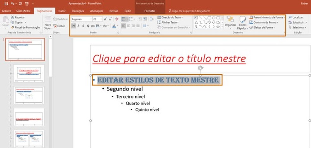
Task: Decrease the font size
Action: [110, 19]
